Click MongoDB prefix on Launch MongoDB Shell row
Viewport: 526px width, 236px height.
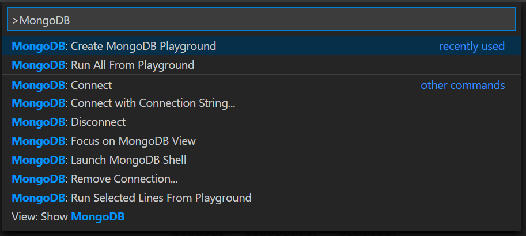[38, 160]
